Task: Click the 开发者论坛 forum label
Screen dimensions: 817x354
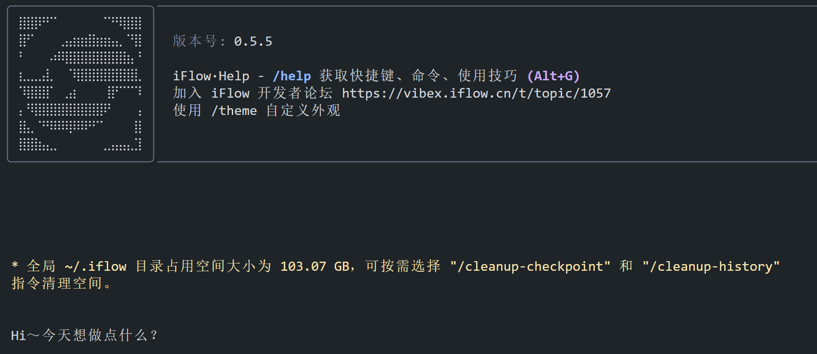Action: (295, 93)
